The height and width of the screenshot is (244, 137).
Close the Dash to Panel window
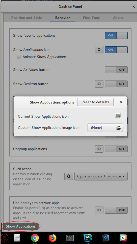pyautogui.click(x=133, y=7)
